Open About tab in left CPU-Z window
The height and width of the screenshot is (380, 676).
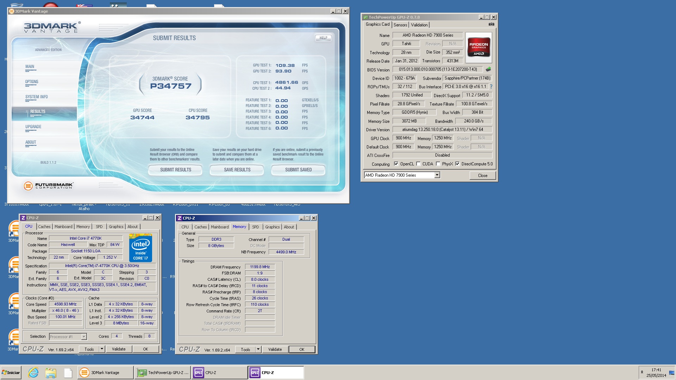pos(133,227)
